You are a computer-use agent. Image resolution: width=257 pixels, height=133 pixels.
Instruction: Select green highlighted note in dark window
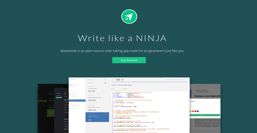tap(51, 113)
